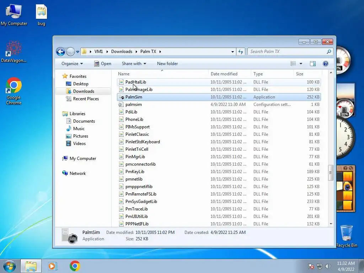
Task: Select the PdiLib file icon
Action: (121, 112)
